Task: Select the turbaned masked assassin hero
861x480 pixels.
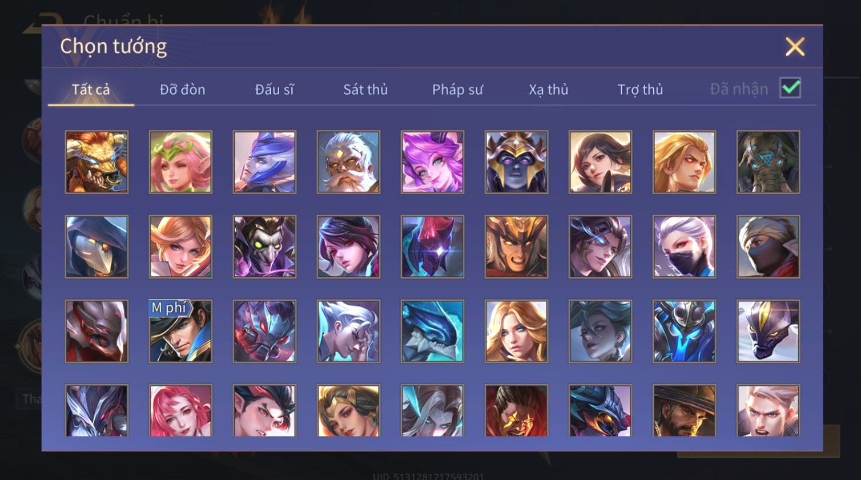Action: (x=768, y=247)
